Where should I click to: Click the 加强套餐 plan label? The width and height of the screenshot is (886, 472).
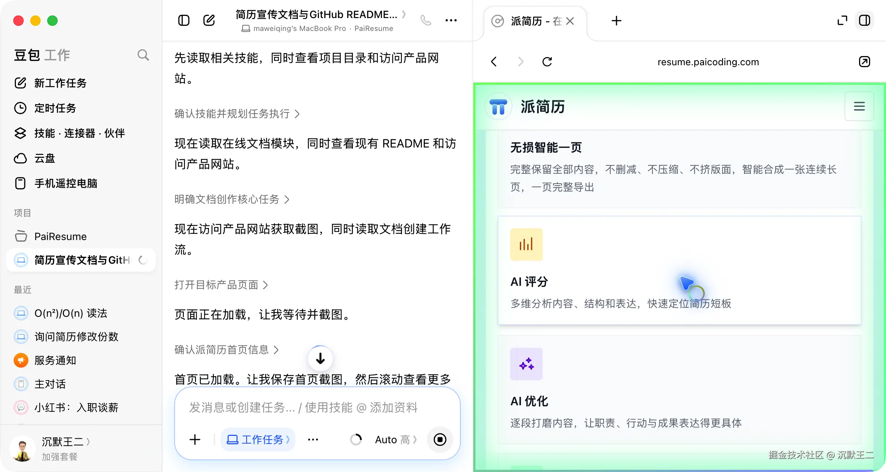tap(59, 457)
